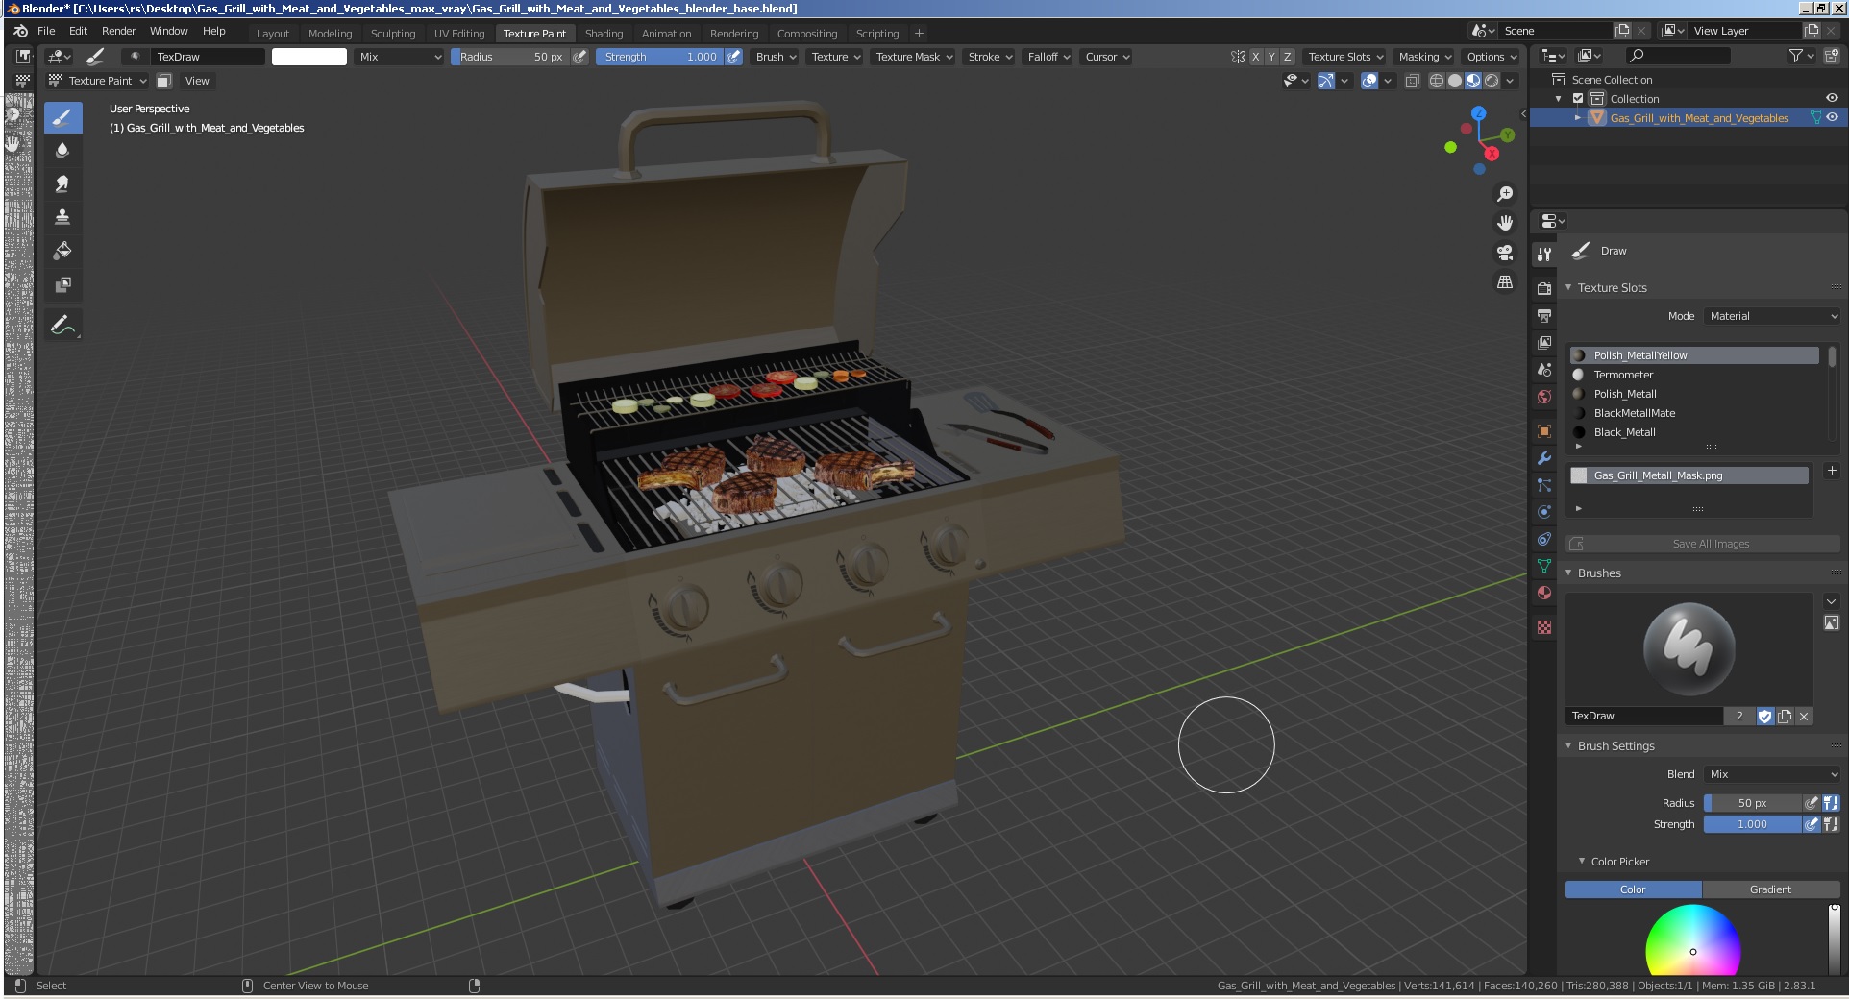
Task: Open the File menu
Action: [46, 31]
